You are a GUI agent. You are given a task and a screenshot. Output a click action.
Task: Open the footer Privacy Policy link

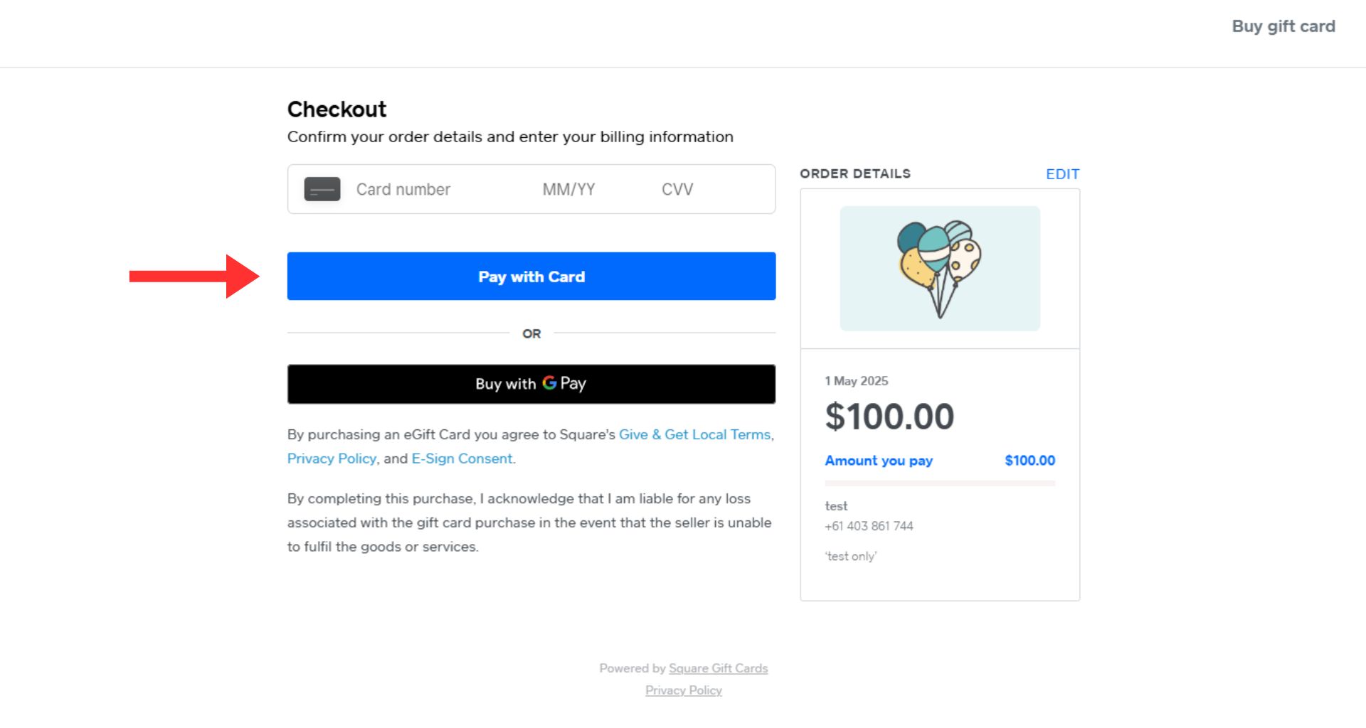tap(683, 690)
